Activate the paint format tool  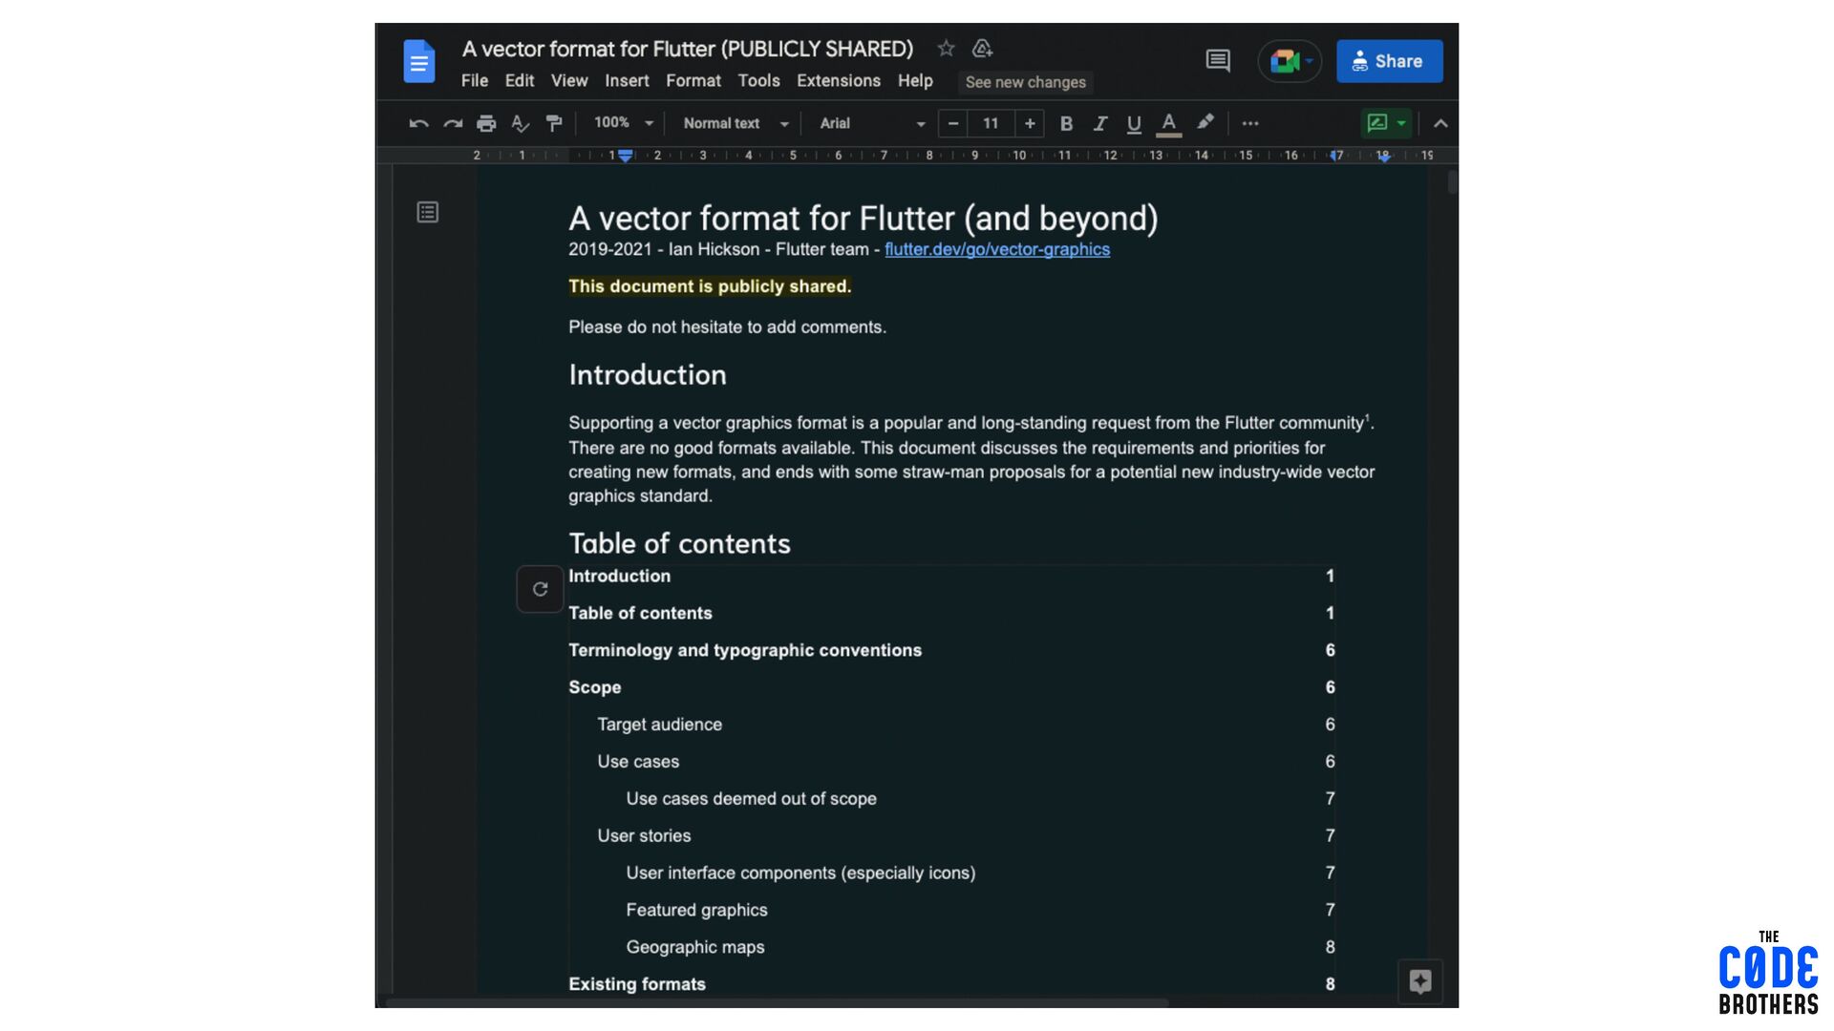tap(554, 123)
